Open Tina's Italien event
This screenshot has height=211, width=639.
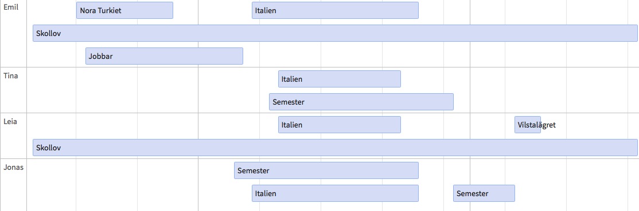tap(340, 79)
